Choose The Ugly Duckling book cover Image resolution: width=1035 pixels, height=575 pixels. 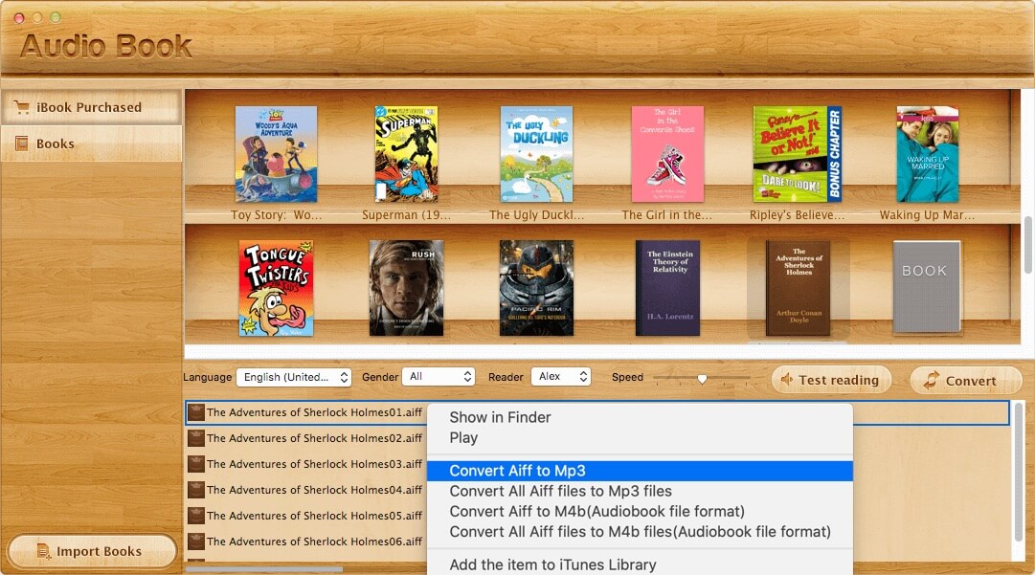tap(536, 154)
